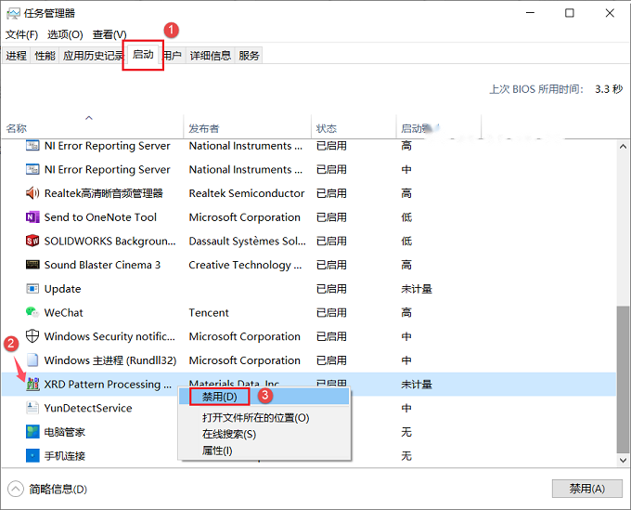Click 已启用 status of WeChat row
Screen dimensions: 631x510
331,313
